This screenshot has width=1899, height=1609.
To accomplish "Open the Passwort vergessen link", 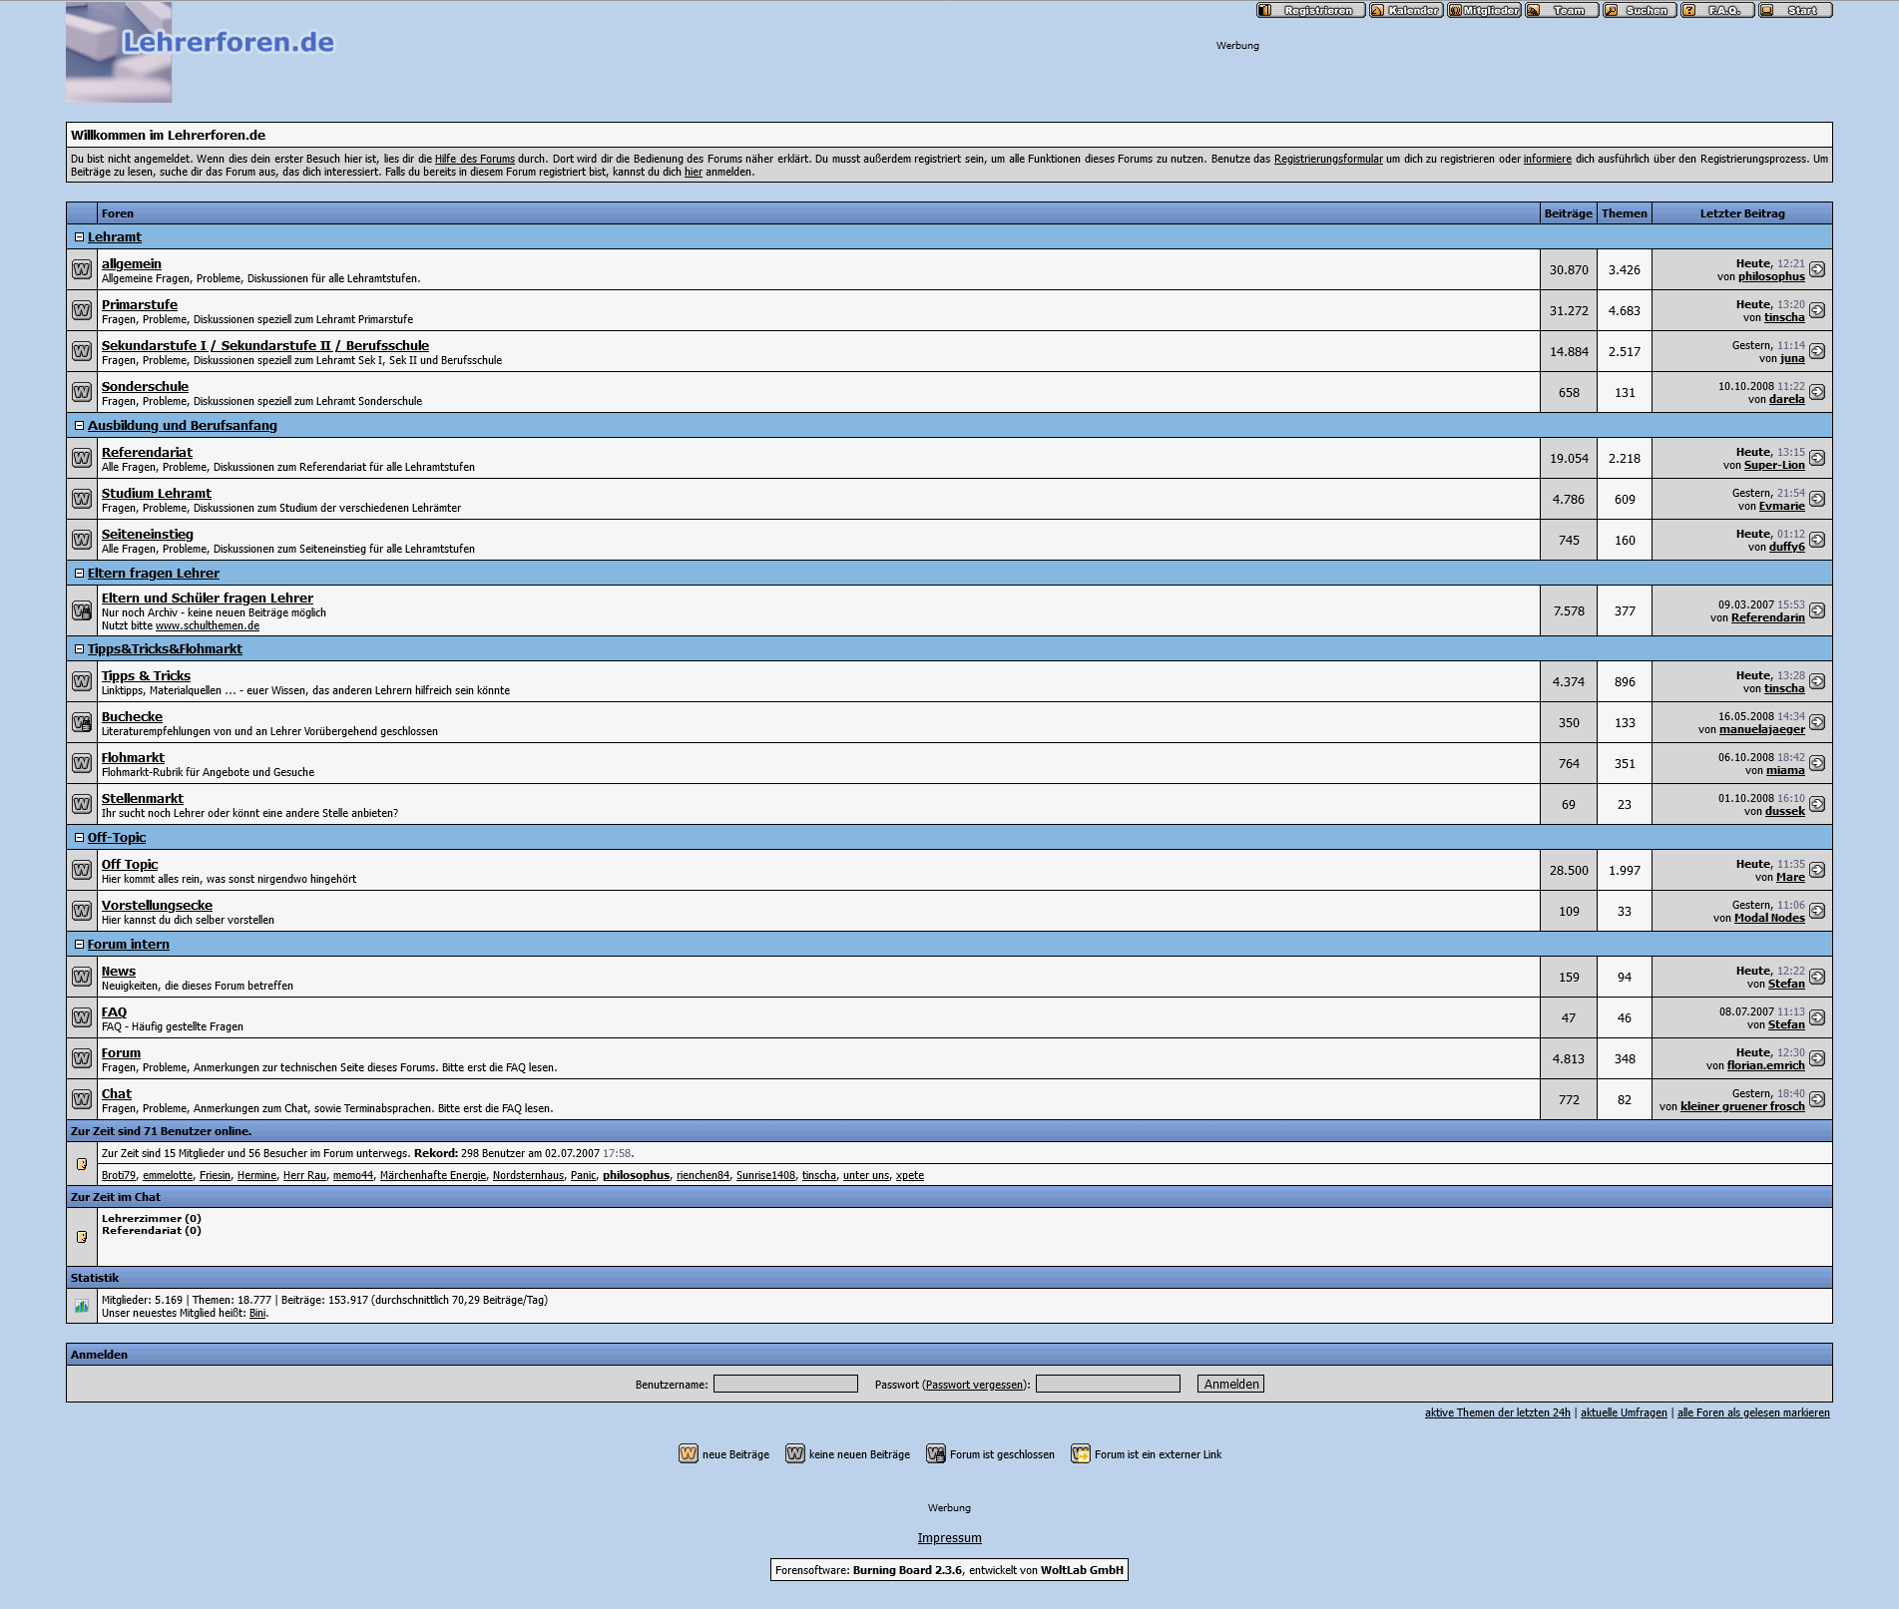I will pos(974,1385).
